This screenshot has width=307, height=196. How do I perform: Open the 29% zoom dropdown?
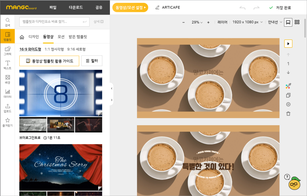coord(197,22)
